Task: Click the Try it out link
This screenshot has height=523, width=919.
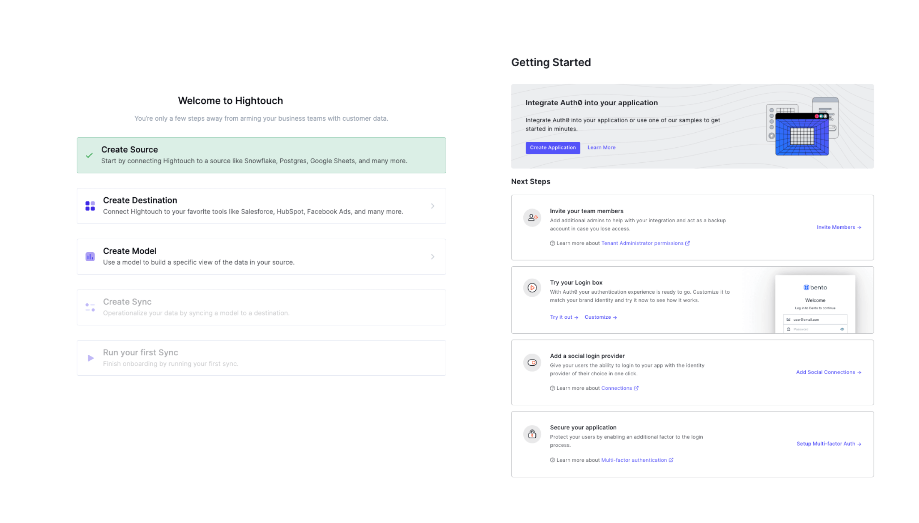Action: pos(564,317)
